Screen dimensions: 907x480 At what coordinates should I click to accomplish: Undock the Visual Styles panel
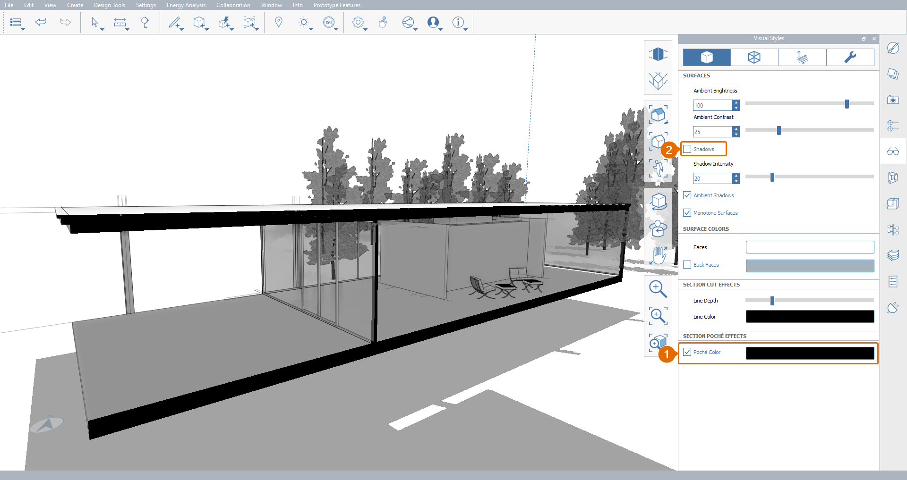tap(864, 39)
